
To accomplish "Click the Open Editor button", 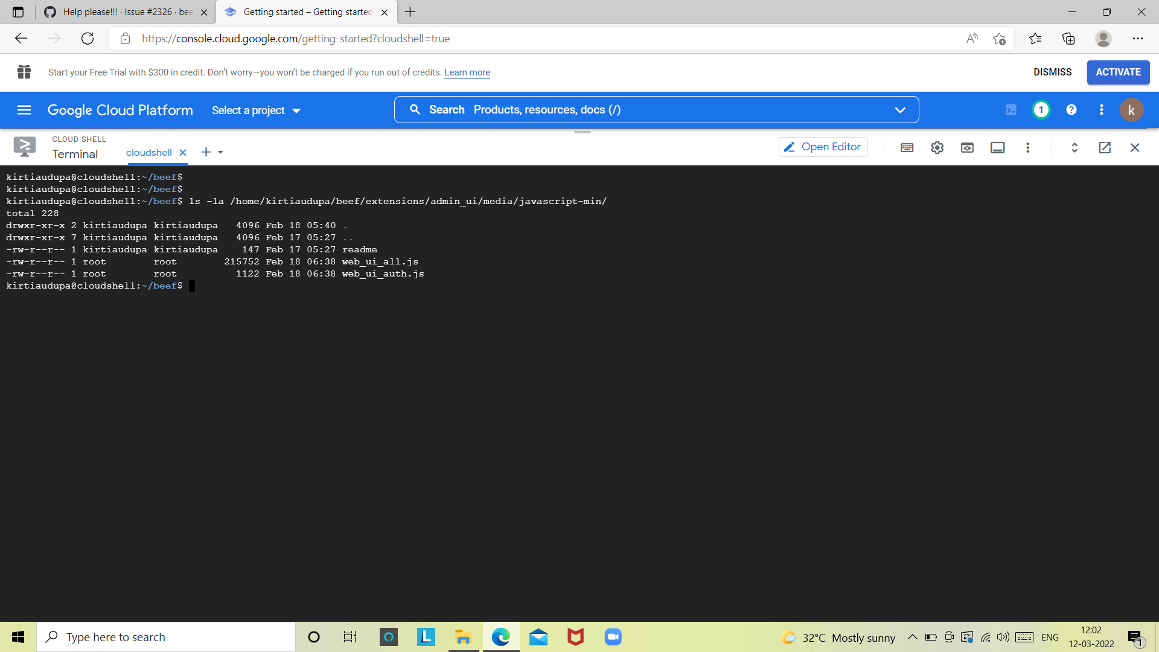I will click(x=823, y=147).
